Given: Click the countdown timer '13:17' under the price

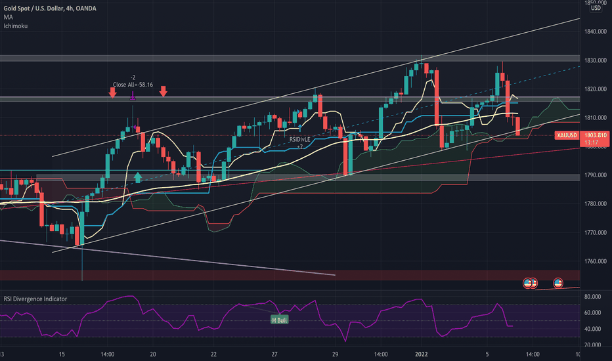Looking at the screenshot, I should pos(591,142).
